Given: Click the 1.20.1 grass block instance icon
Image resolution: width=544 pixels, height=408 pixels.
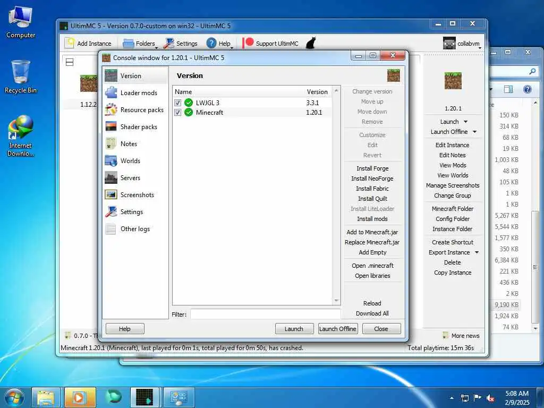Looking at the screenshot, I should 453,81.
